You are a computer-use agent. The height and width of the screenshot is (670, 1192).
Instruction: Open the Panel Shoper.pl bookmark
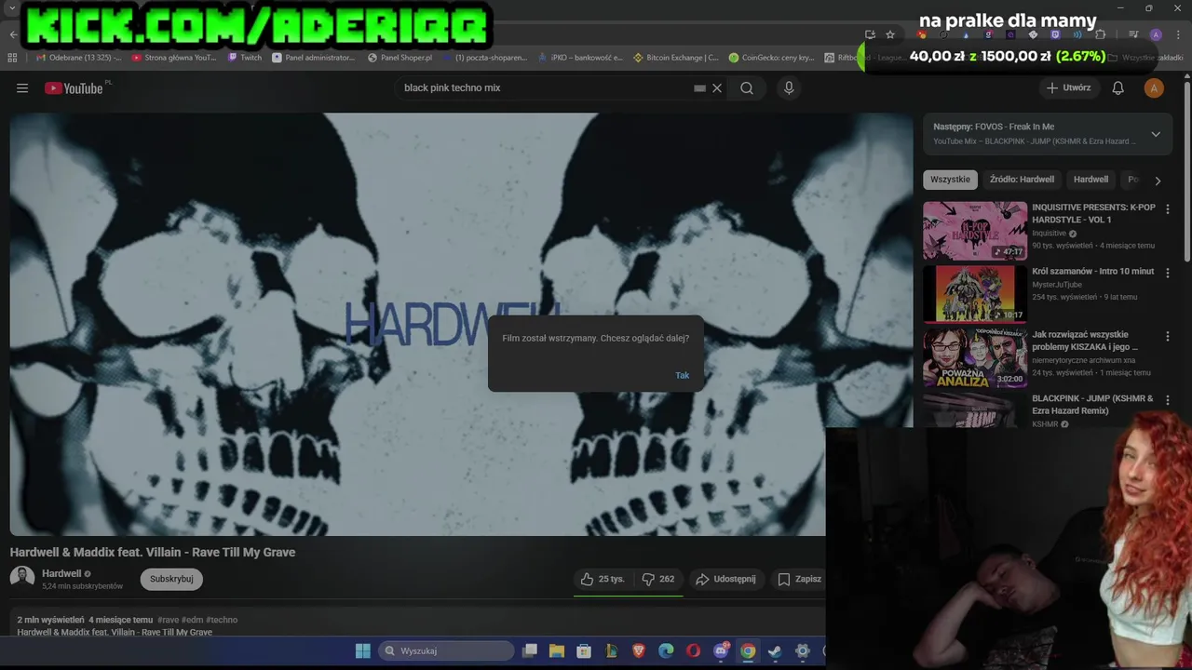point(400,58)
